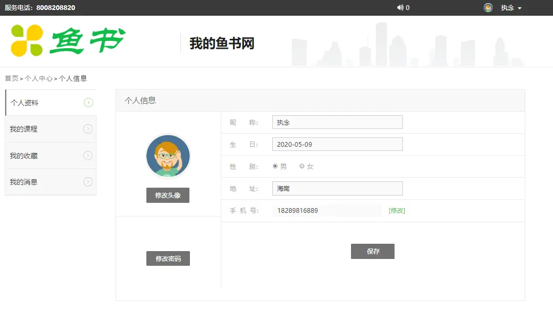Open 个人资料 in the sidebar
The width and height of the screenshot is (553, 314).
[51, 103]
